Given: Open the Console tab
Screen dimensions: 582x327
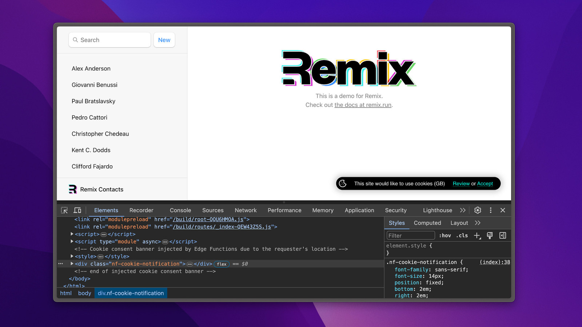Looking at the screenshot, I should coord(180,210).
